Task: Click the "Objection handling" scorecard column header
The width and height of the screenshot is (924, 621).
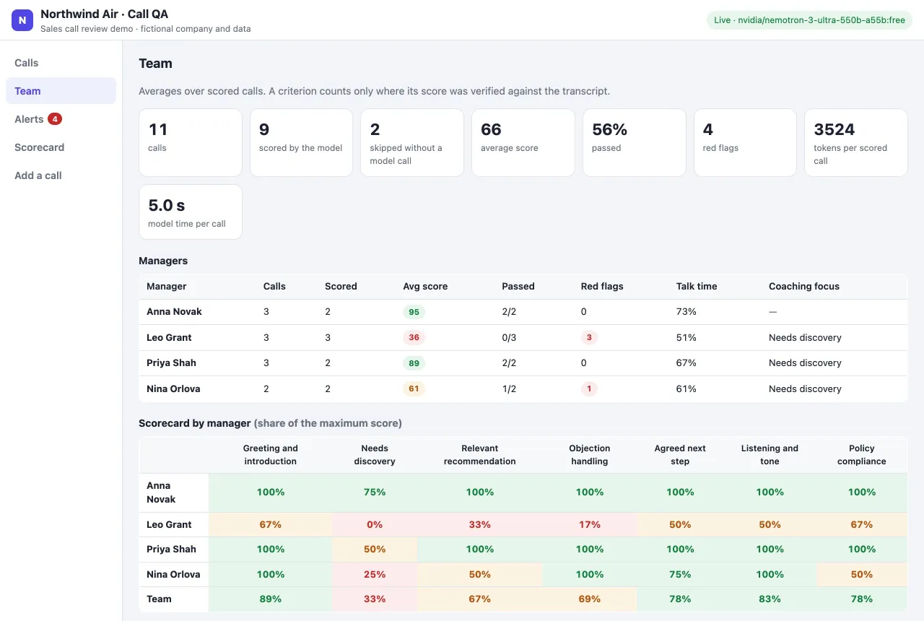Action: point(590,455)
